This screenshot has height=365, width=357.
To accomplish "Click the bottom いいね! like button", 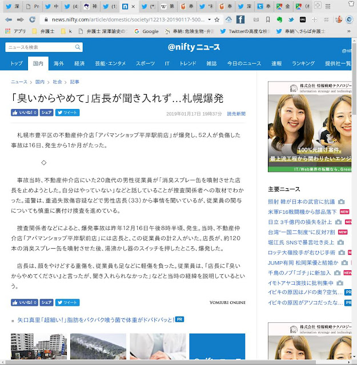I will (25, 302).
